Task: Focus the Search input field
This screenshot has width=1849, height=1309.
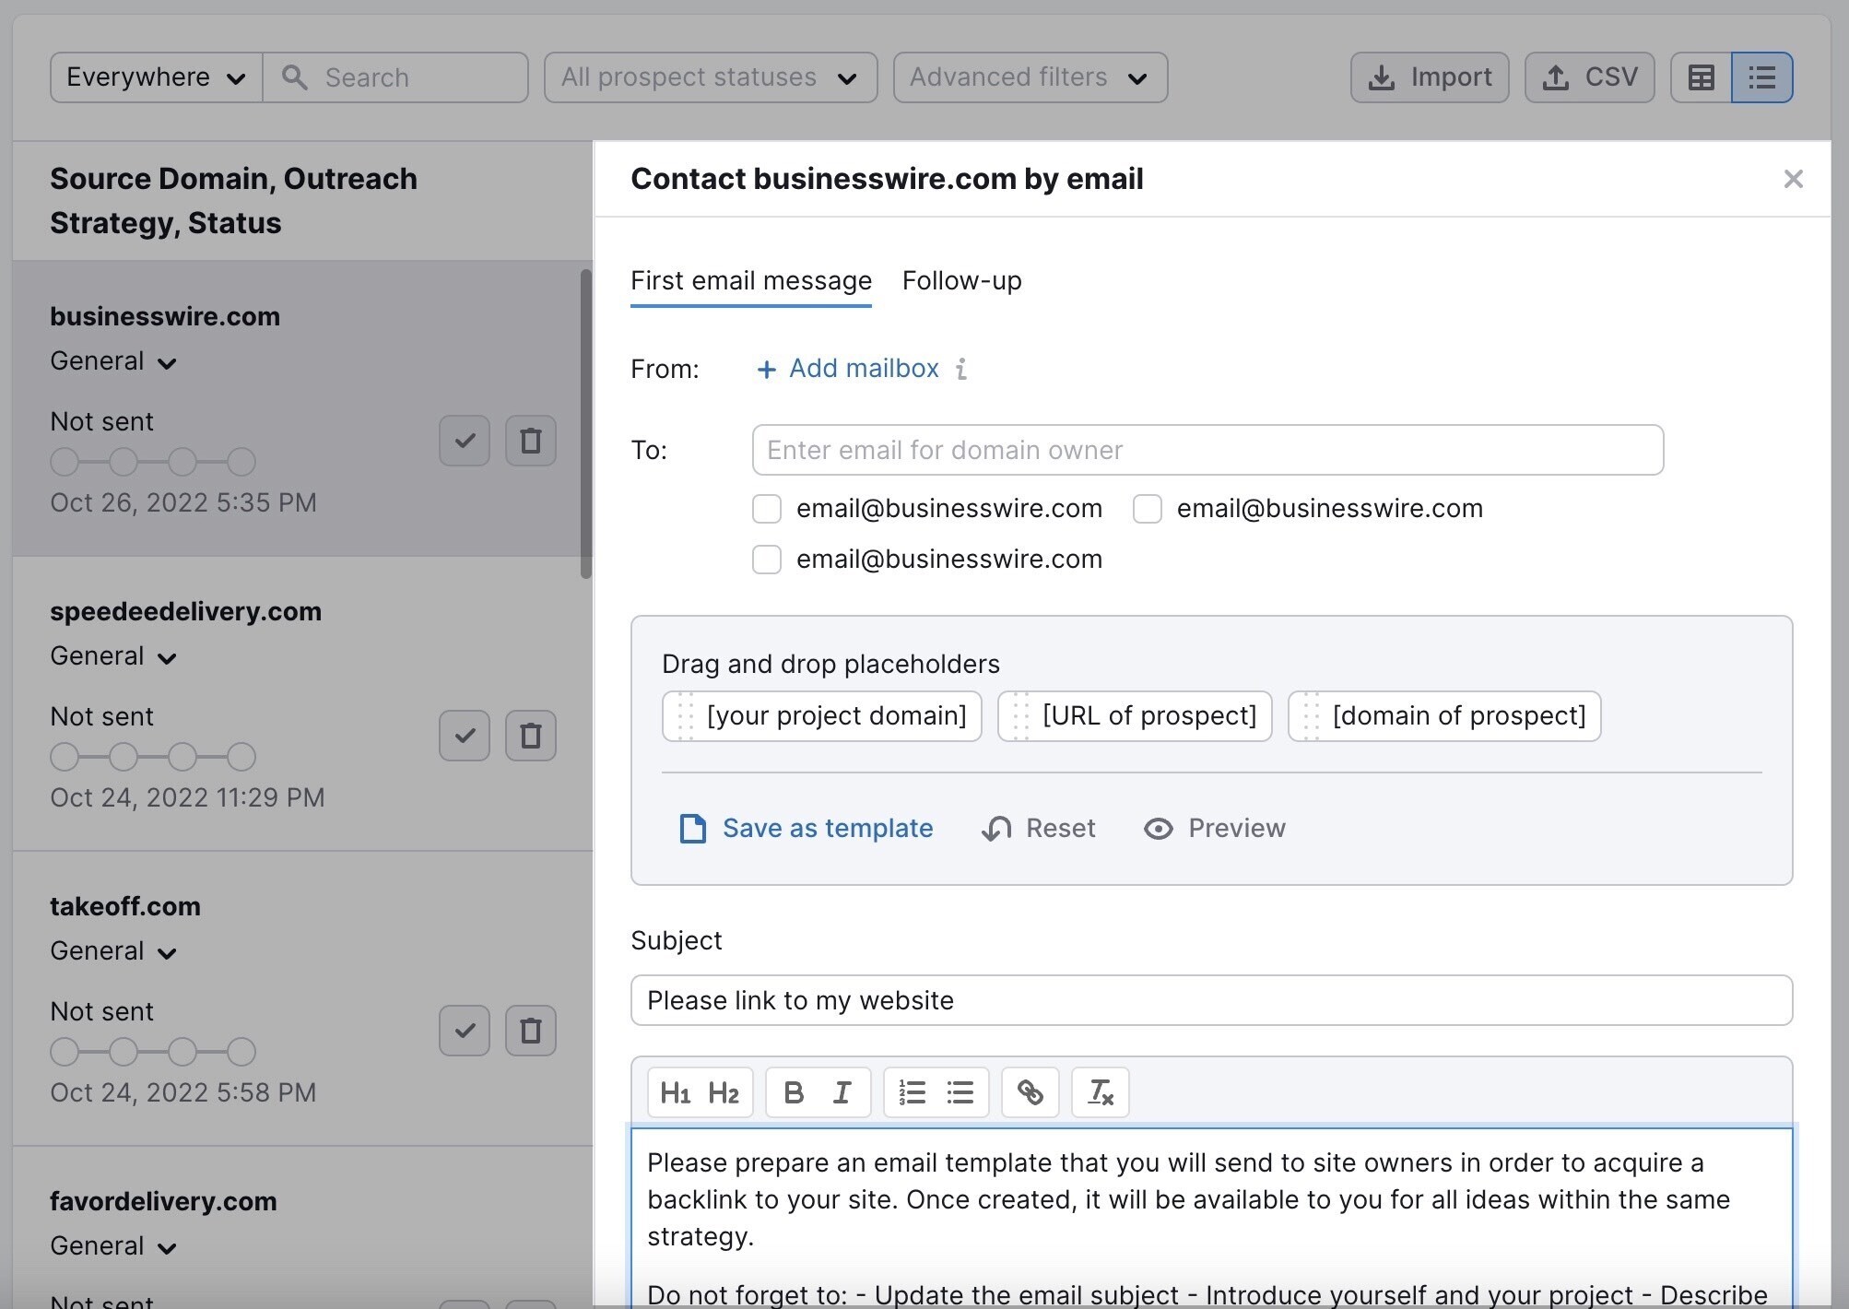Action: coord(395,77)
